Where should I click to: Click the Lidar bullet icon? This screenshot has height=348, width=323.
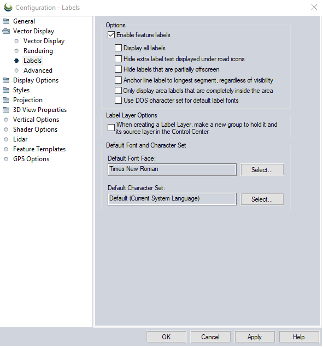[x=6, y=139]
